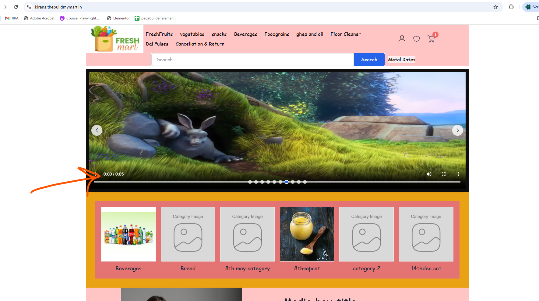Image resolution: width=539 pixels, height=301 pixels.
Task: Open the snacks menu item
Action: coord(219,34)
